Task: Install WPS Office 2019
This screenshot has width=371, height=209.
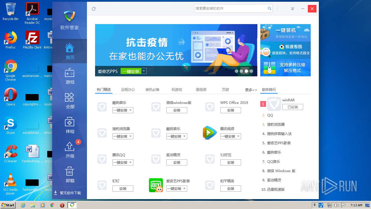Action: (x=231, y=110)
